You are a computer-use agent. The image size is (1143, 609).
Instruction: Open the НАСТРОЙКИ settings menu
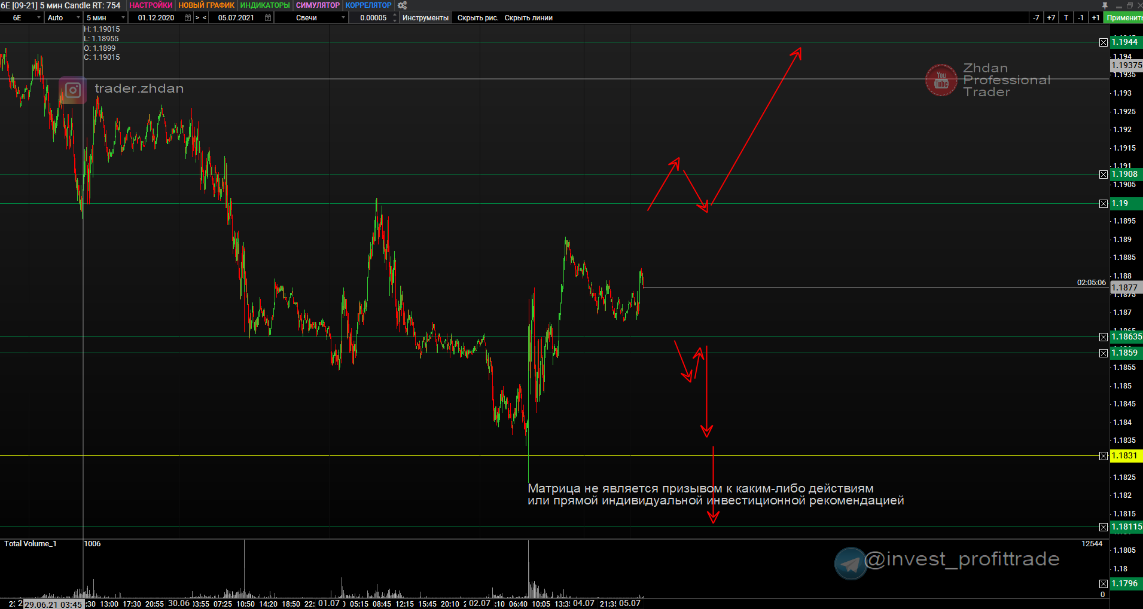click(x=151, y=5)
